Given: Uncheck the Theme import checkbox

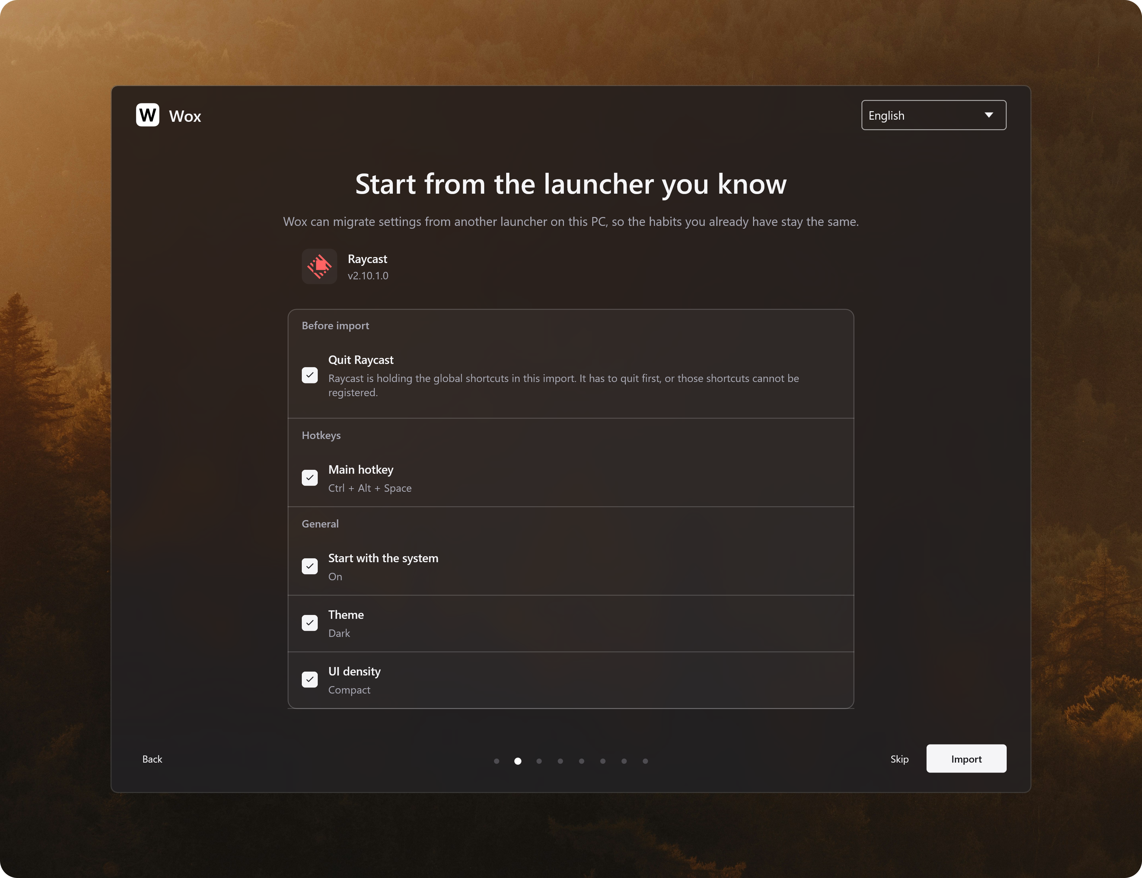Looking at the screenshot, I should (310, 623).
